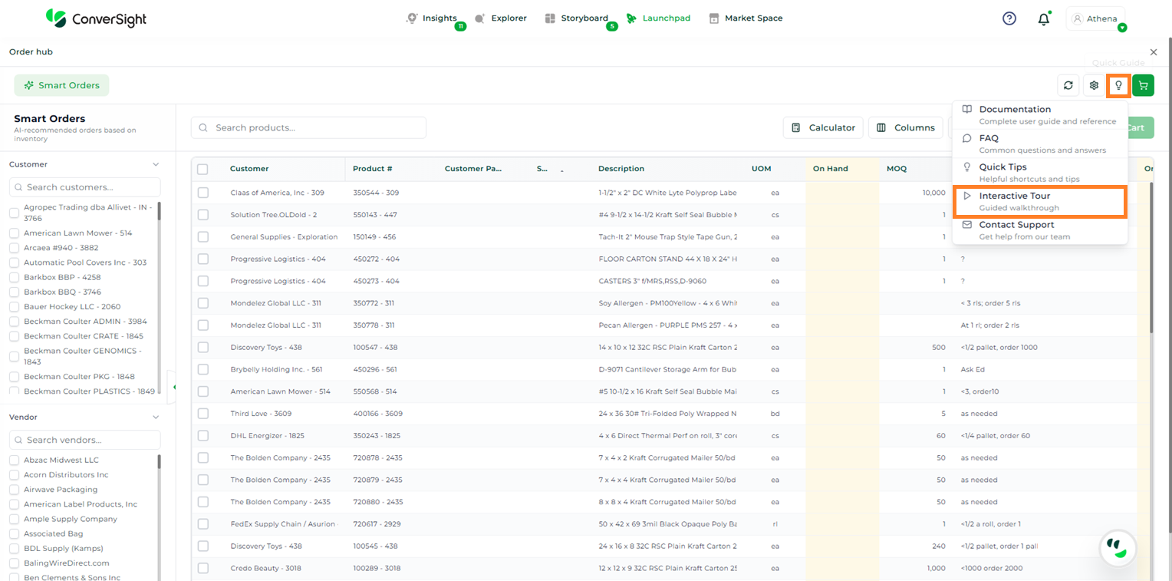Collapse the left filter sidebar arrow

click(173, 387)
